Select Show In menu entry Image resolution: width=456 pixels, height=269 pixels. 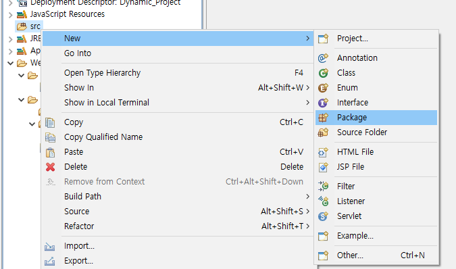(178, 88)
